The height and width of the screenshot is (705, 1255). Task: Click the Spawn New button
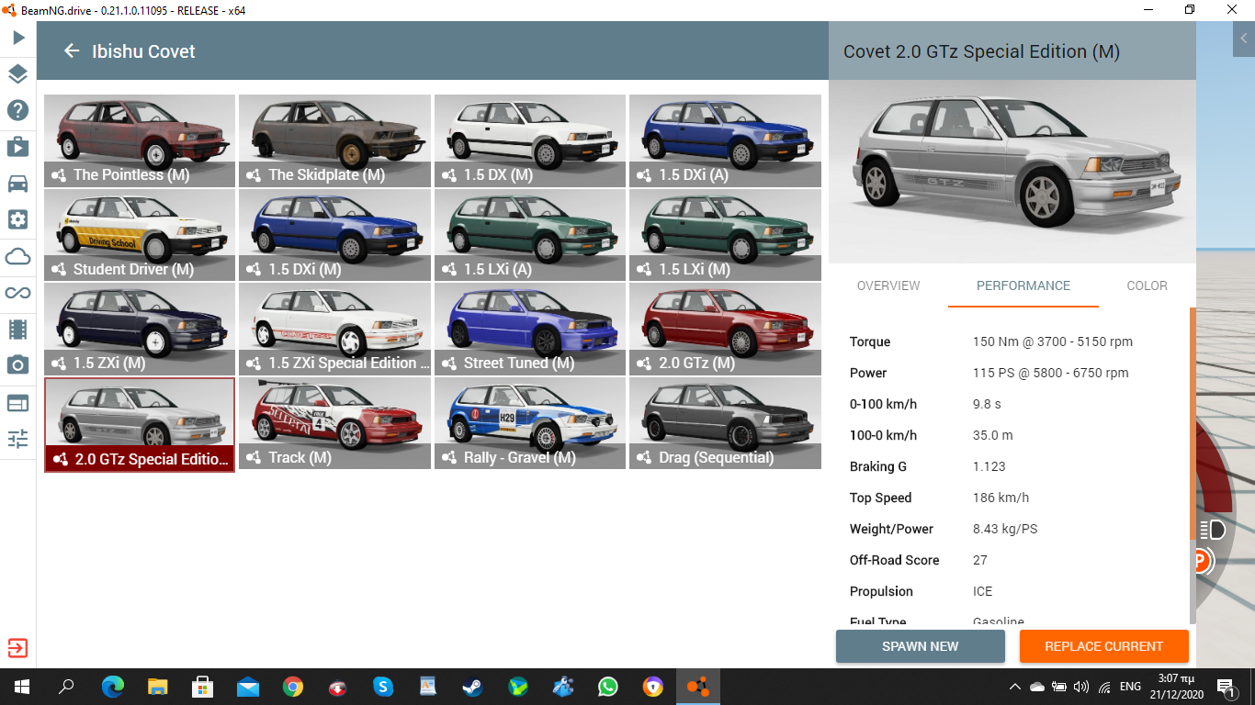click(x=921, y=646)
